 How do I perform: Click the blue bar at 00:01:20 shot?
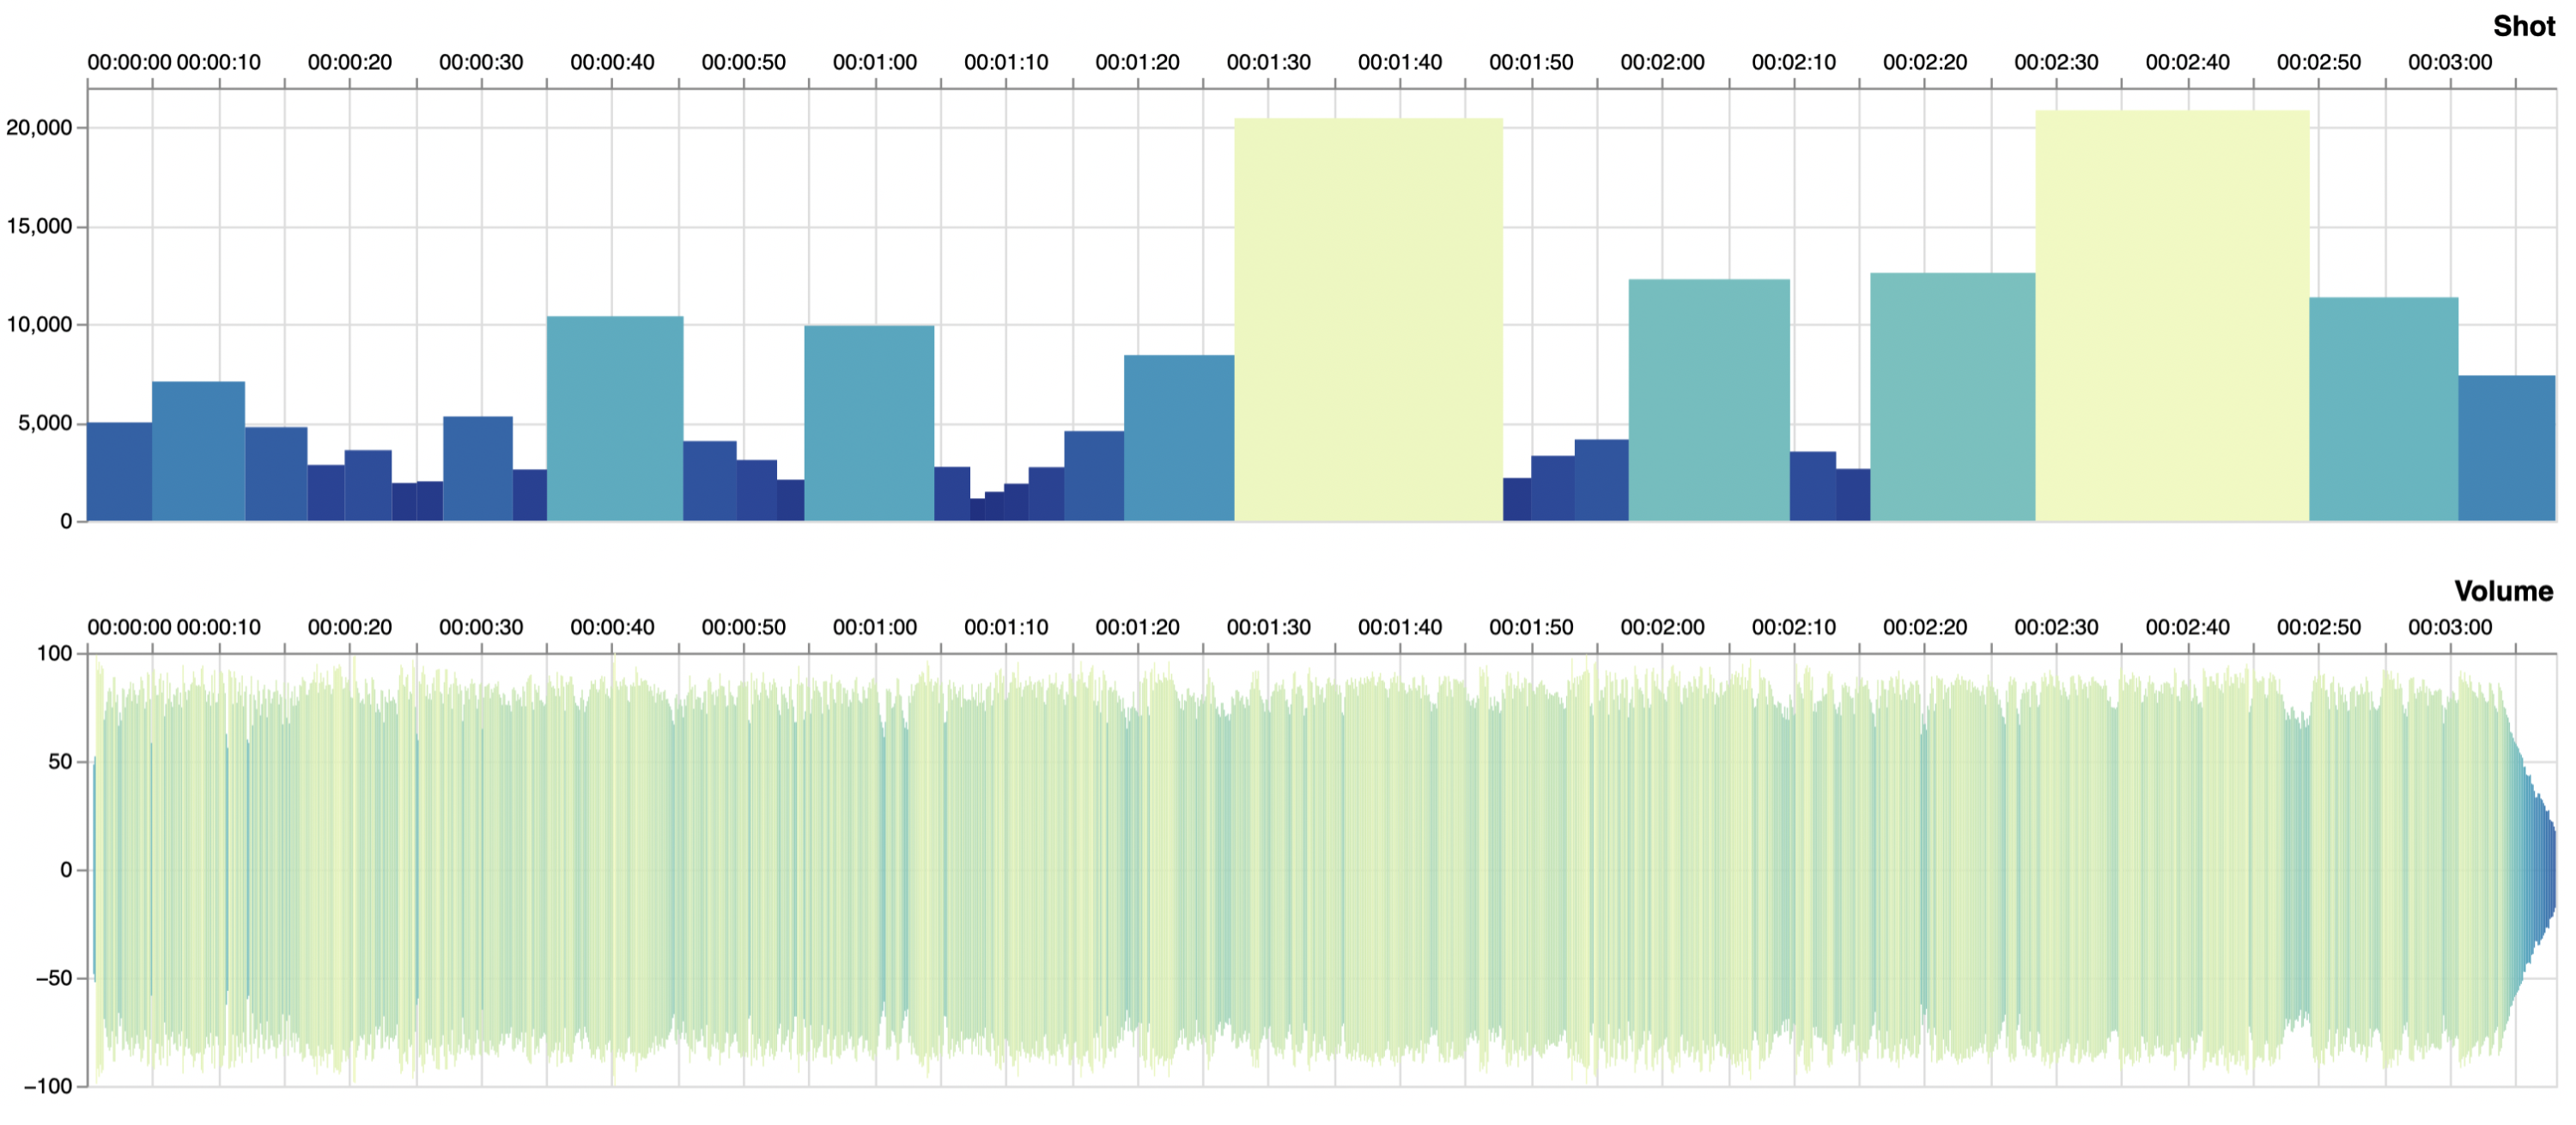pyautogui.click(x=1178, y=437)
